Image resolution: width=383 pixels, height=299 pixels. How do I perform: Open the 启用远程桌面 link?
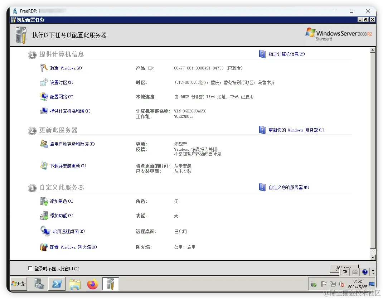coord(69,231)
